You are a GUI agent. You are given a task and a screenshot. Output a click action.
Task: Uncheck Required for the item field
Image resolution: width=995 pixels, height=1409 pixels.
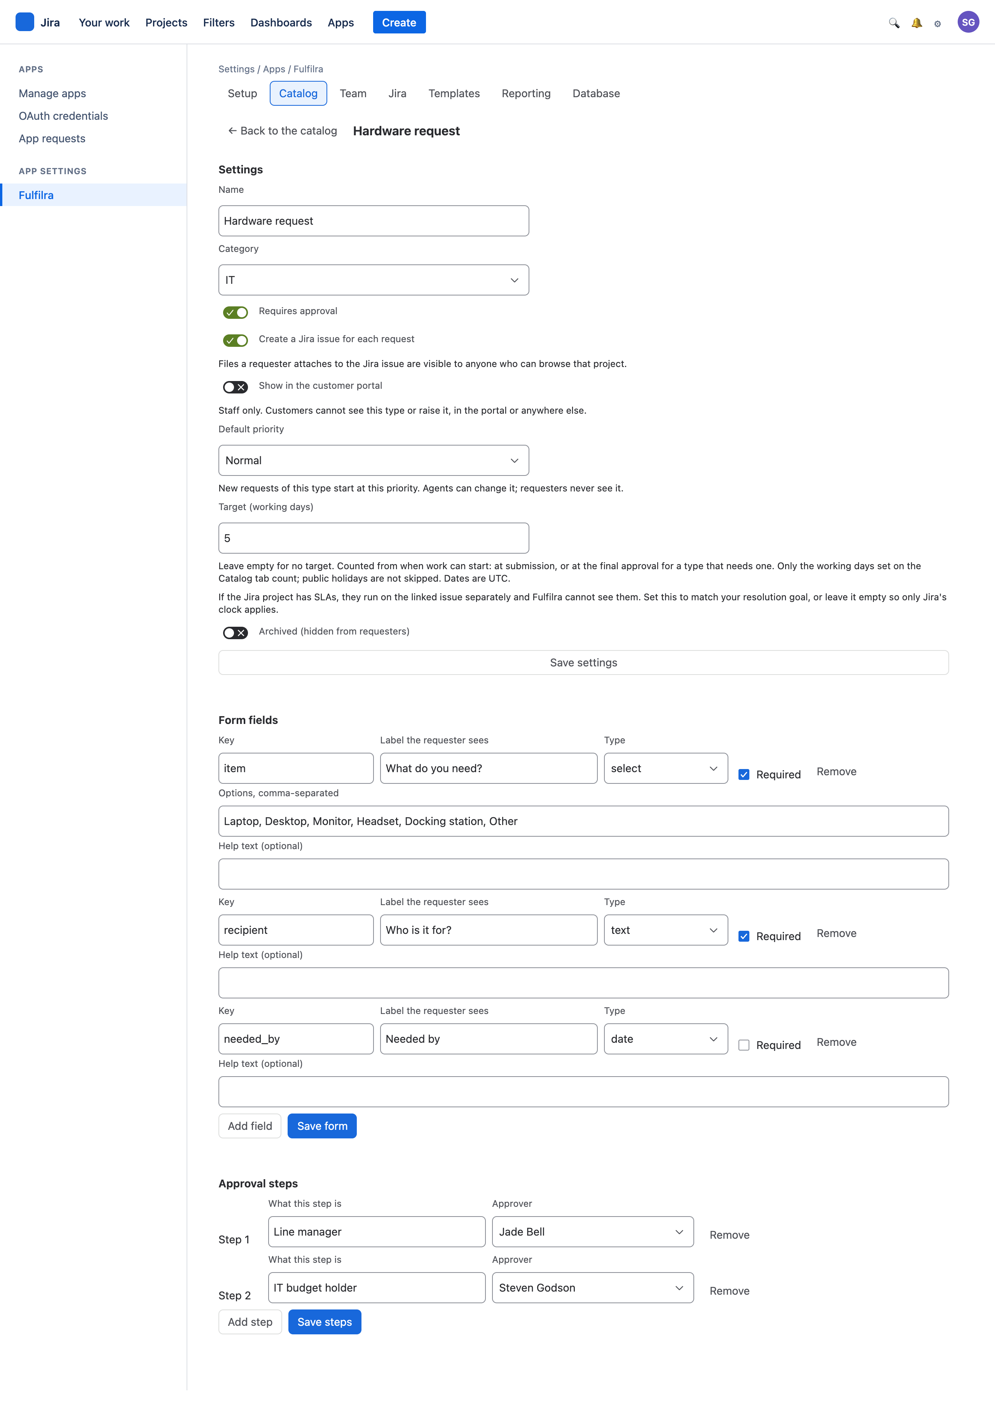[744, 774]
